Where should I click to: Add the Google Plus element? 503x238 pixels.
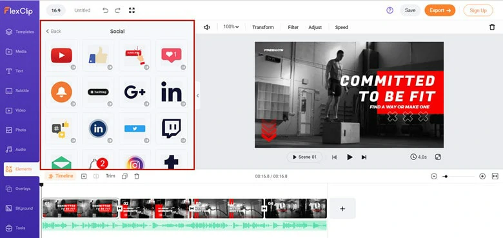pos(135,92)
